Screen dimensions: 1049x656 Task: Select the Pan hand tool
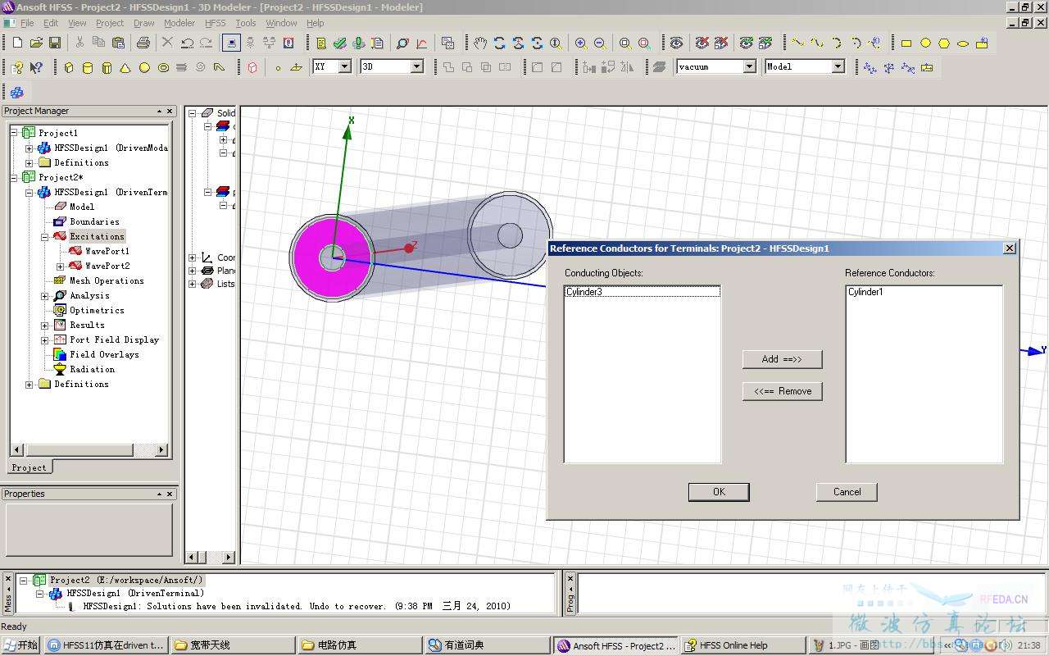[x=480, y=43]
